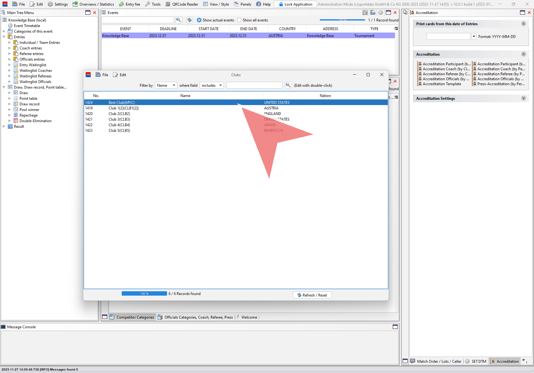Screen dimensions: 534x373
Task: Open the Filter by Name dropdown
Action: (166, 85)
